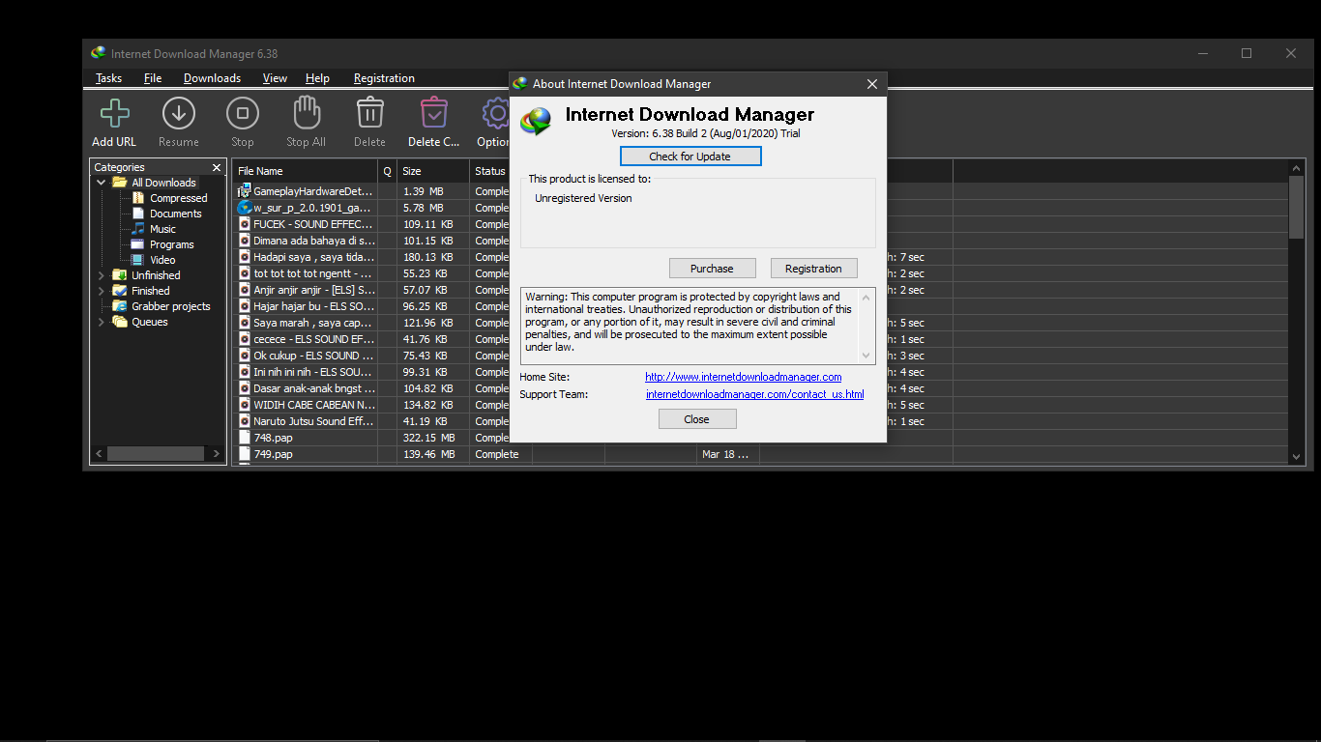Click warning text box scroll up arrow

click(866, 297)
